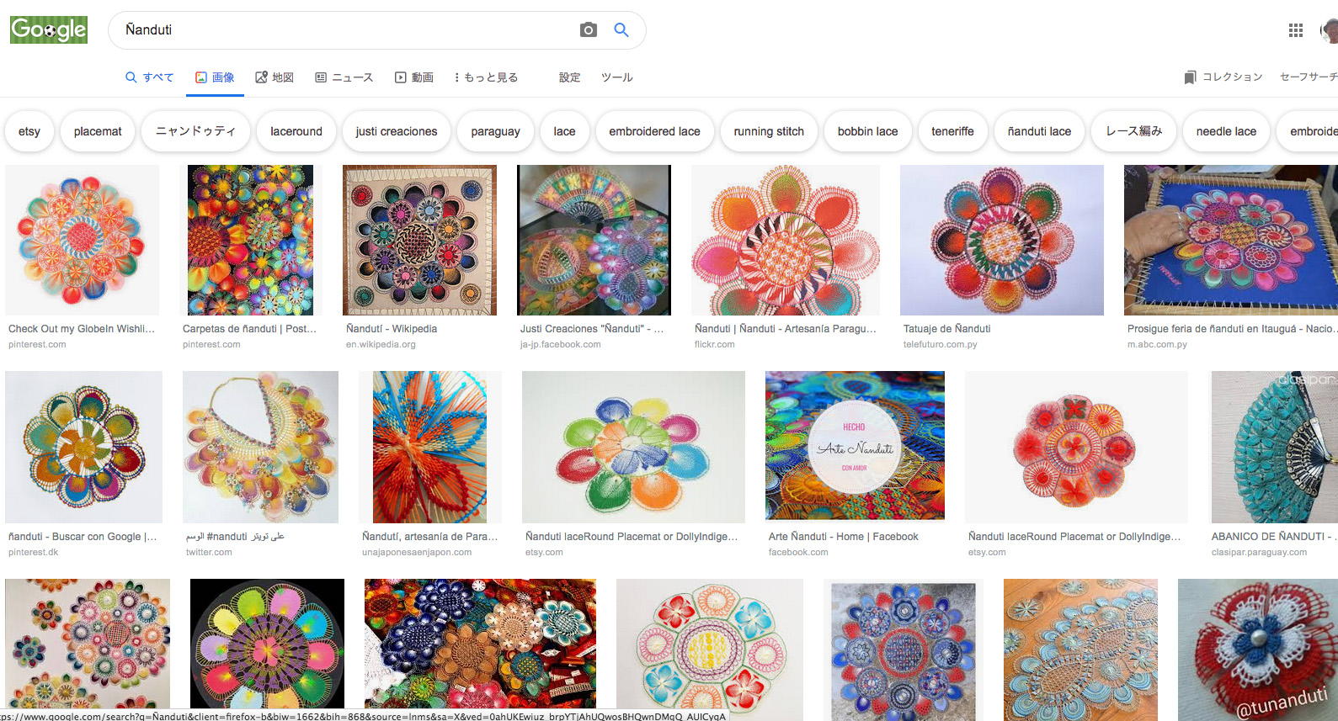Open the Tatuaje de Ñanduti image result

[1001, 240]
